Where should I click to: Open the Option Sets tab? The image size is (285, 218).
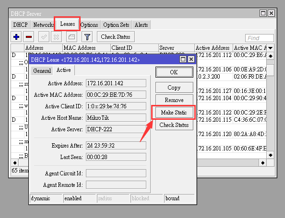click(x=116, y=25)
